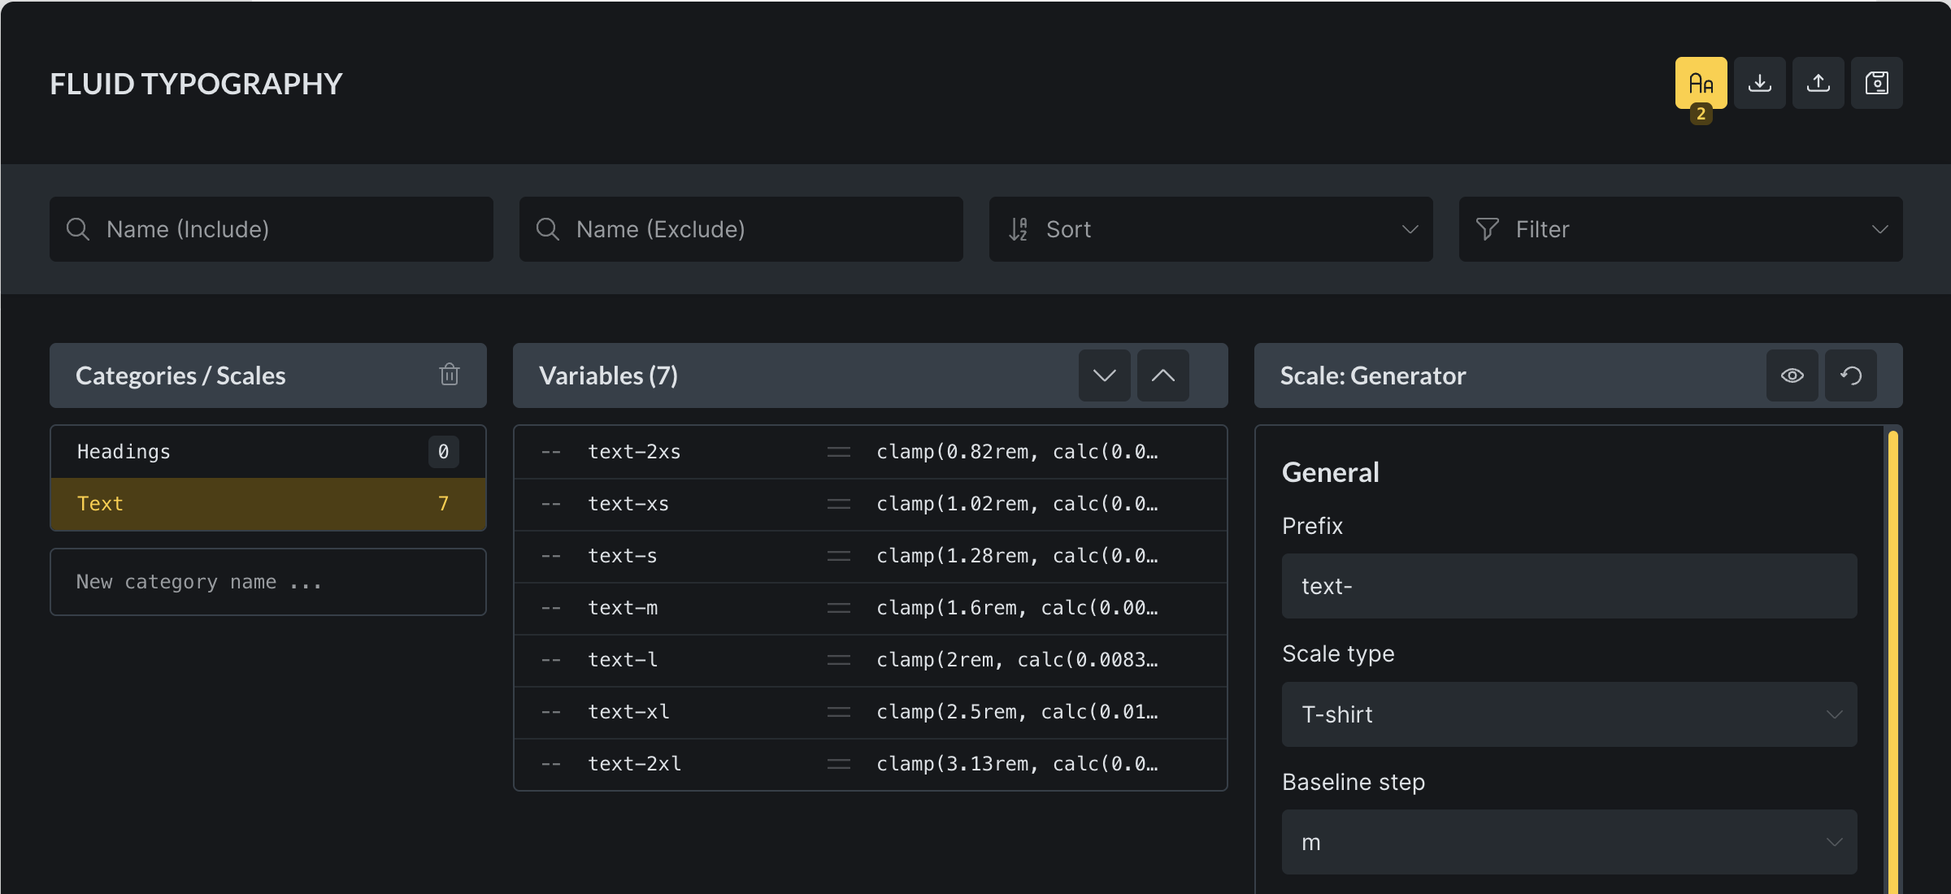1951x894 pixels.
Task: Click the download icon in header
Action: coord(1759,83)
